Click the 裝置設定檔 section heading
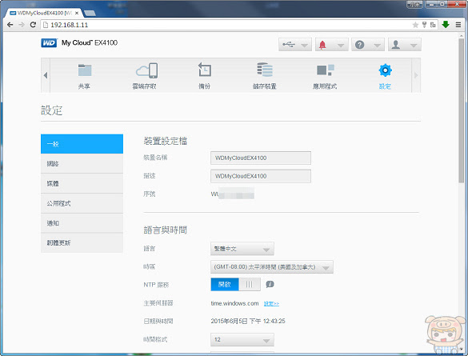 pyautogui.click(x=165, y=141)
